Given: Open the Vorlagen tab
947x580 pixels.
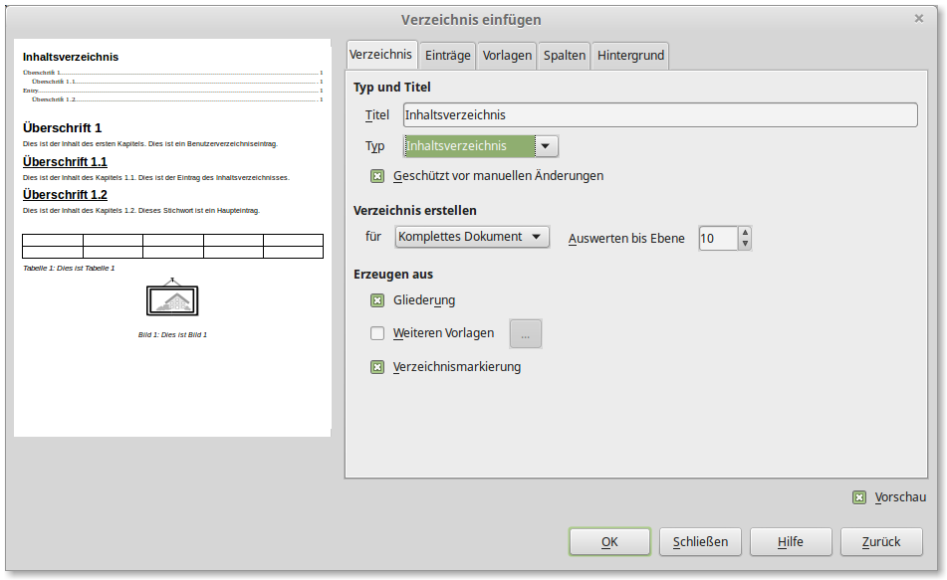Looking at the screenshot, I should tap(507, 56).
